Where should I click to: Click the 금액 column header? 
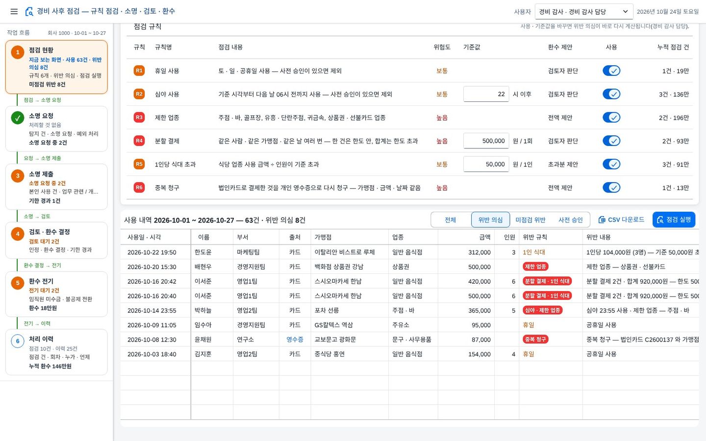pyautogui.click(x=466, y=237)
